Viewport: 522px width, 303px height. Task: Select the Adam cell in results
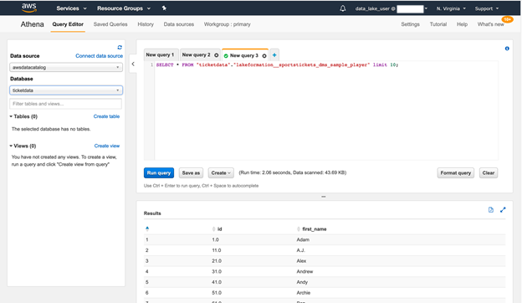[x=303, y=239]
